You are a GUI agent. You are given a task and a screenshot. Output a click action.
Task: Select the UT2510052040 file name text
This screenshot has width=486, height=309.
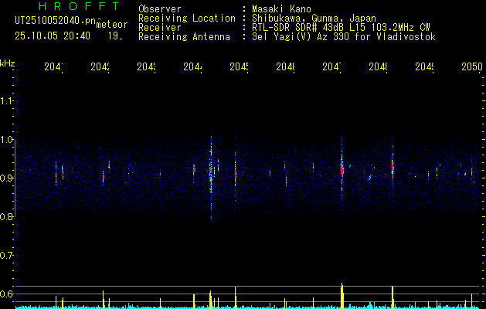[55, 21]
